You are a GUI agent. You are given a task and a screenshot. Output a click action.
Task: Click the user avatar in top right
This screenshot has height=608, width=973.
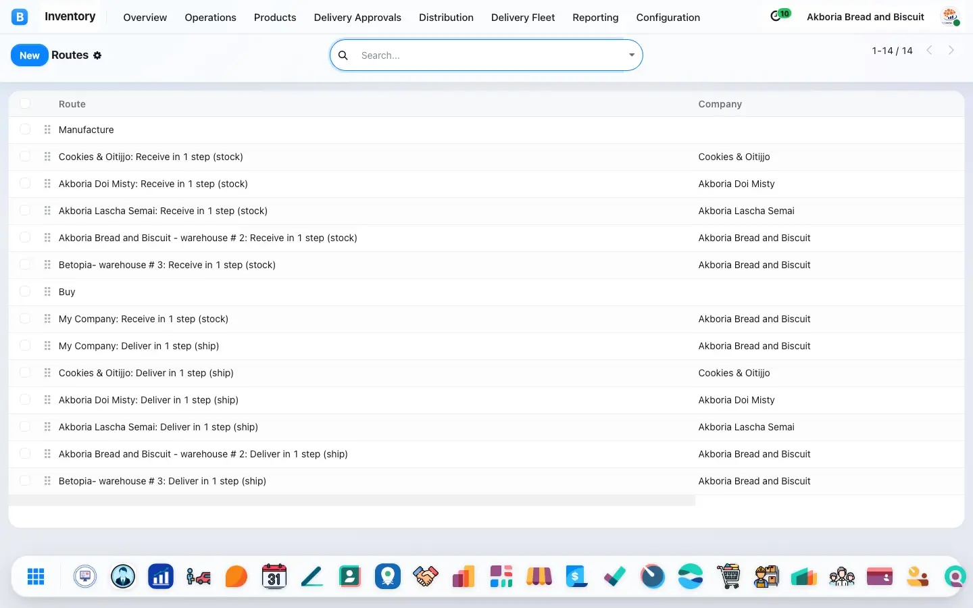pyautogui.click(x=950, y=17)
